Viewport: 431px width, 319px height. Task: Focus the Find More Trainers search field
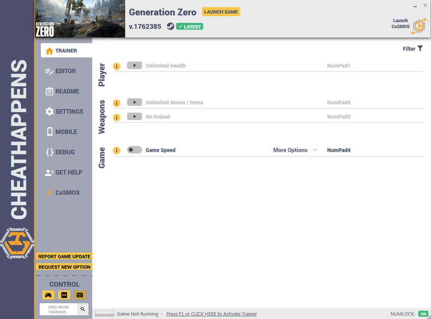[x=58, y=309]
